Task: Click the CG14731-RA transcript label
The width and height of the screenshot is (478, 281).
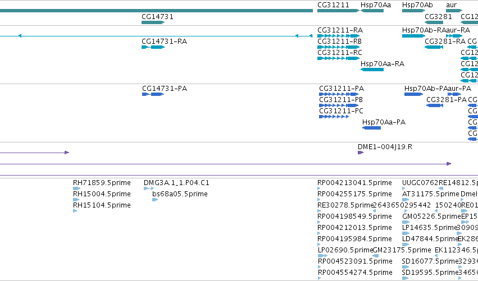Action: 165,42
